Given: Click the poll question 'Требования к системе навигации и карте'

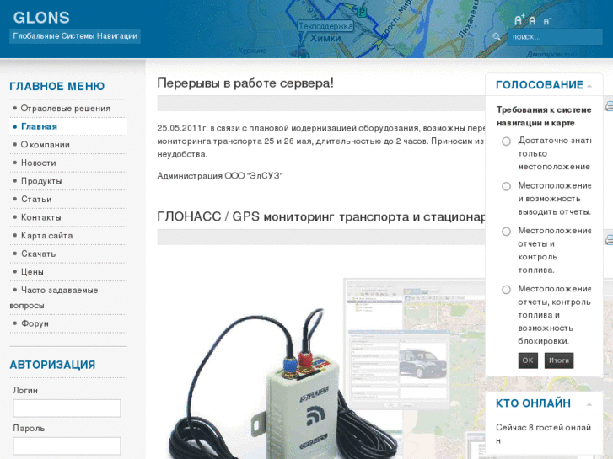Looking at the screenshot, I should (x=544, y=116).
